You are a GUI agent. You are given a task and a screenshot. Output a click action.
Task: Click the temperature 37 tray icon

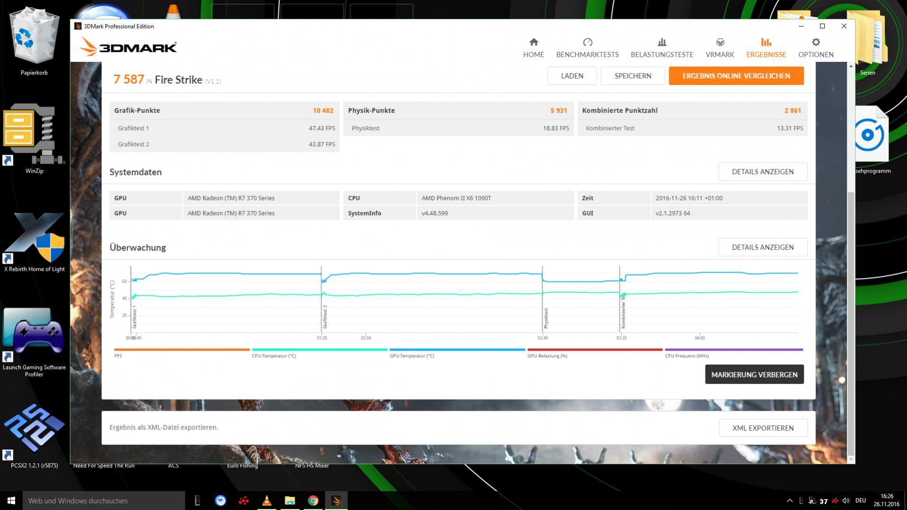coord(824,501)
